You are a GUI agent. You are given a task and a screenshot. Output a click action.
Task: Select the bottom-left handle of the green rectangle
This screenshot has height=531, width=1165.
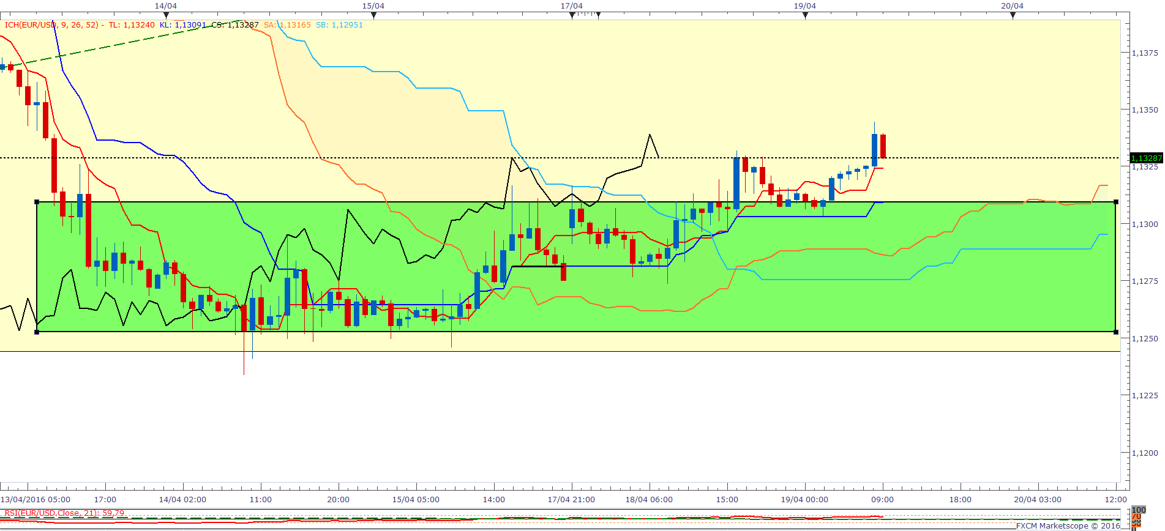click(37, 332)
